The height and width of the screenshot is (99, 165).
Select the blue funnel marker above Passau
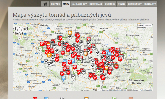pos(63,78)
